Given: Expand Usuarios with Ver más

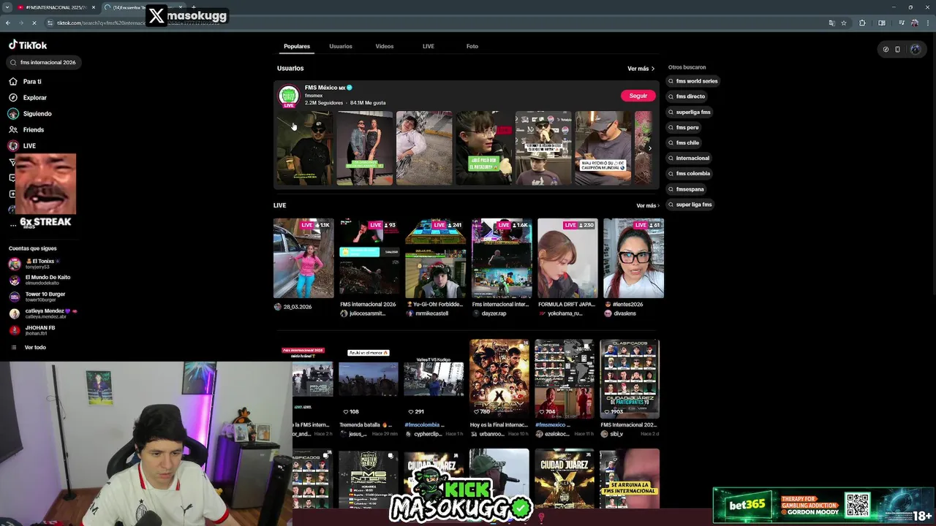Looking at the screenshot, I should click(x=641, y=69).
